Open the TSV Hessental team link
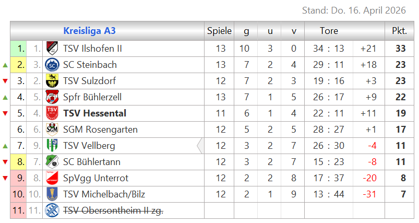This screenshot has height=223, width=419. (94, 113)
